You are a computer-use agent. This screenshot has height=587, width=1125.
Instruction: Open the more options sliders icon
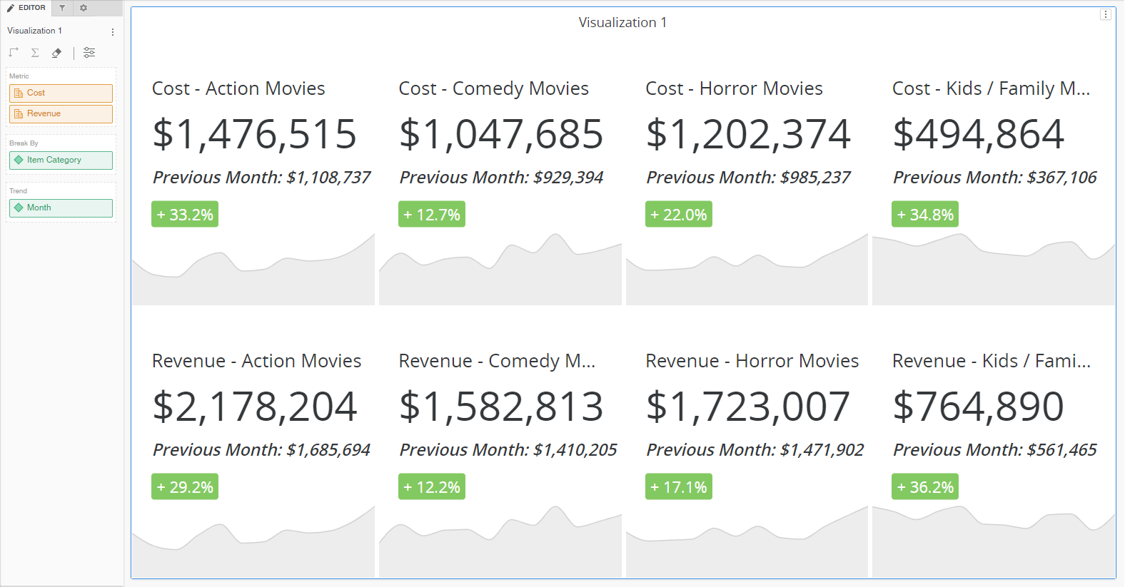pos(89,53)
